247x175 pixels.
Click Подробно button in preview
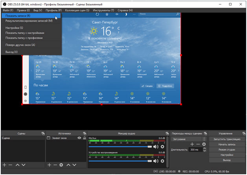pyautogui.click(x=165, y=86)
